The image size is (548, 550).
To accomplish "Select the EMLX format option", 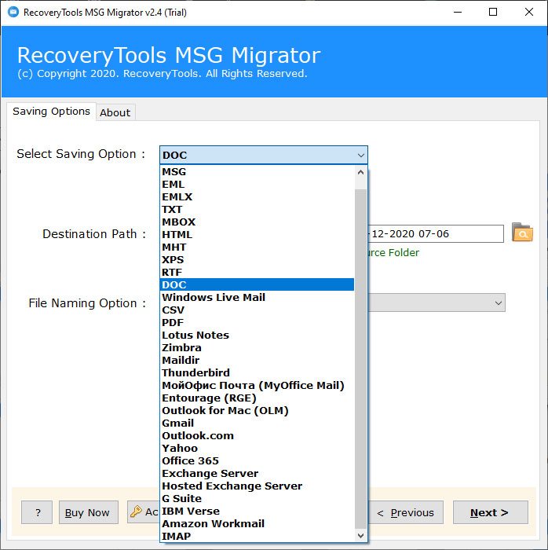I will click(257, 196).
